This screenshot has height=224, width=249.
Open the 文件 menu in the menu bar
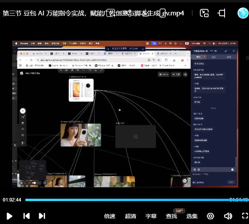pyautogui.click(x=33, y=43)
